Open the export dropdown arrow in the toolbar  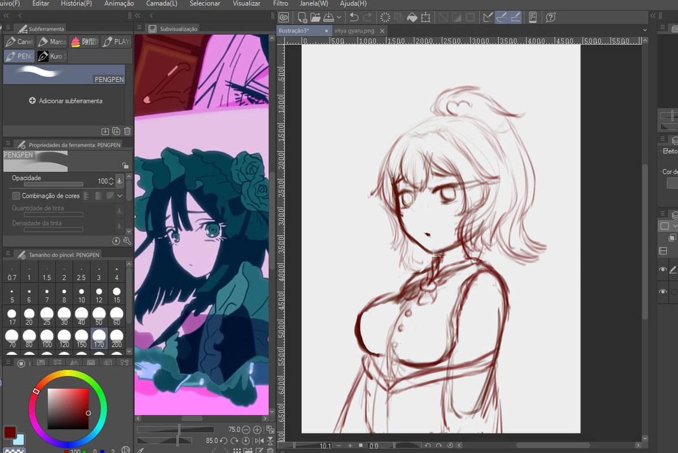click(340, 17)
